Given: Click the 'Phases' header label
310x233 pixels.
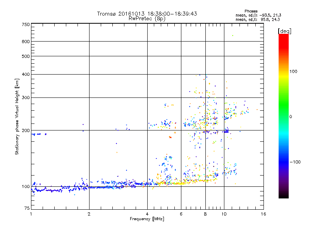Looking at the screenshot, I should (x=251, y=11).
